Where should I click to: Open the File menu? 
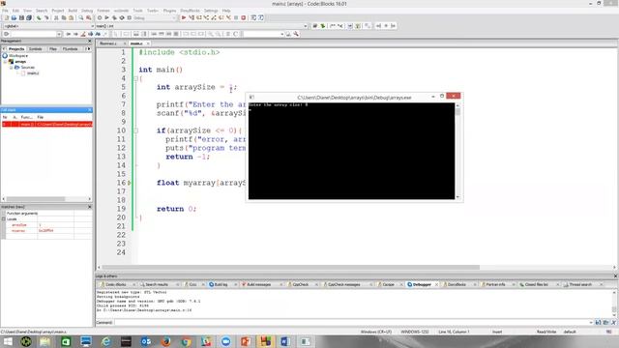pos(5,11)
